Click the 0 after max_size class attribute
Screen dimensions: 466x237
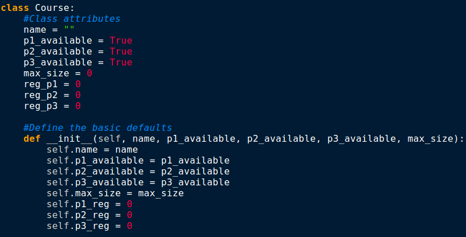(89, 73)
